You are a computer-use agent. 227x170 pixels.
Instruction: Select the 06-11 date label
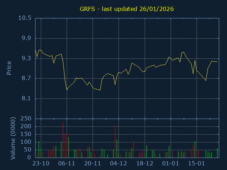click(x=67, y=164)
